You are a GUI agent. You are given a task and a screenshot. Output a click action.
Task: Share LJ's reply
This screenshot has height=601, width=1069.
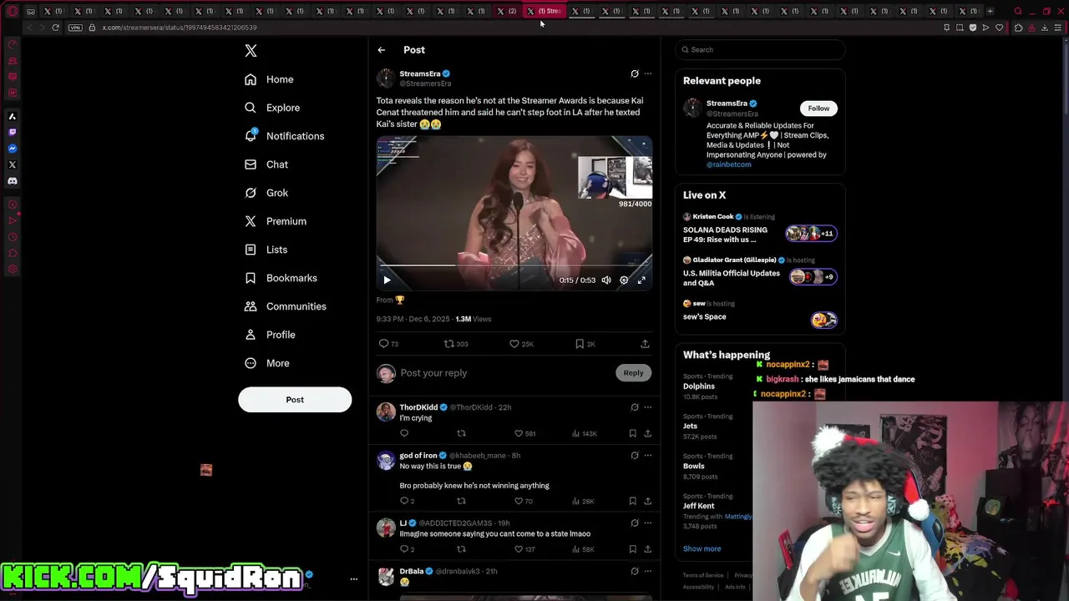[x=647, y=550]
